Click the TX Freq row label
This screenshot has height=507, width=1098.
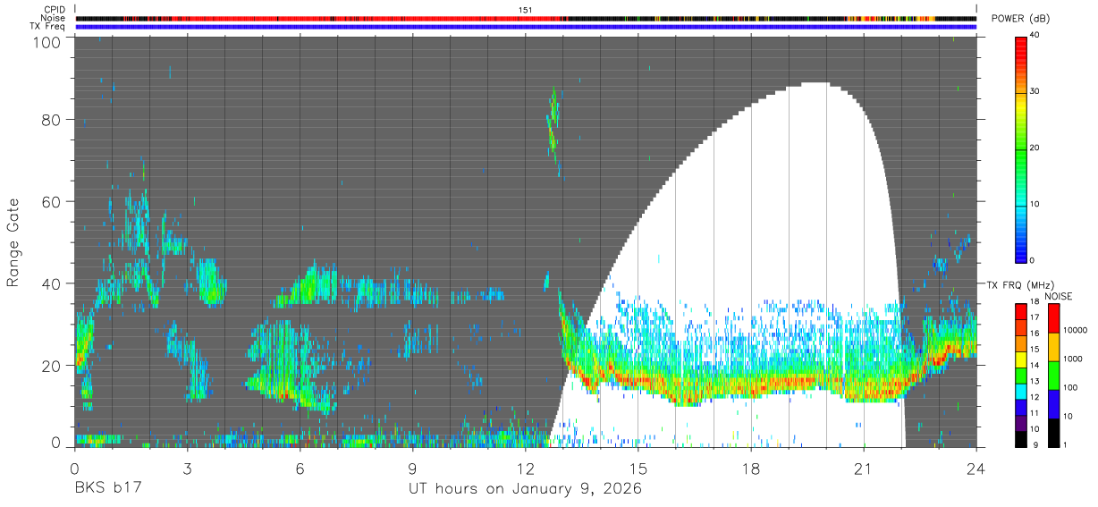tap(48, 27)
